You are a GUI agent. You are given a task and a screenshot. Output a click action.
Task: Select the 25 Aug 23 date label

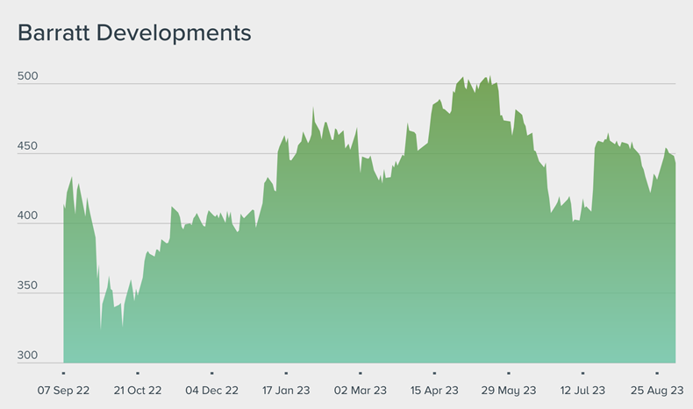click(657, 390)
